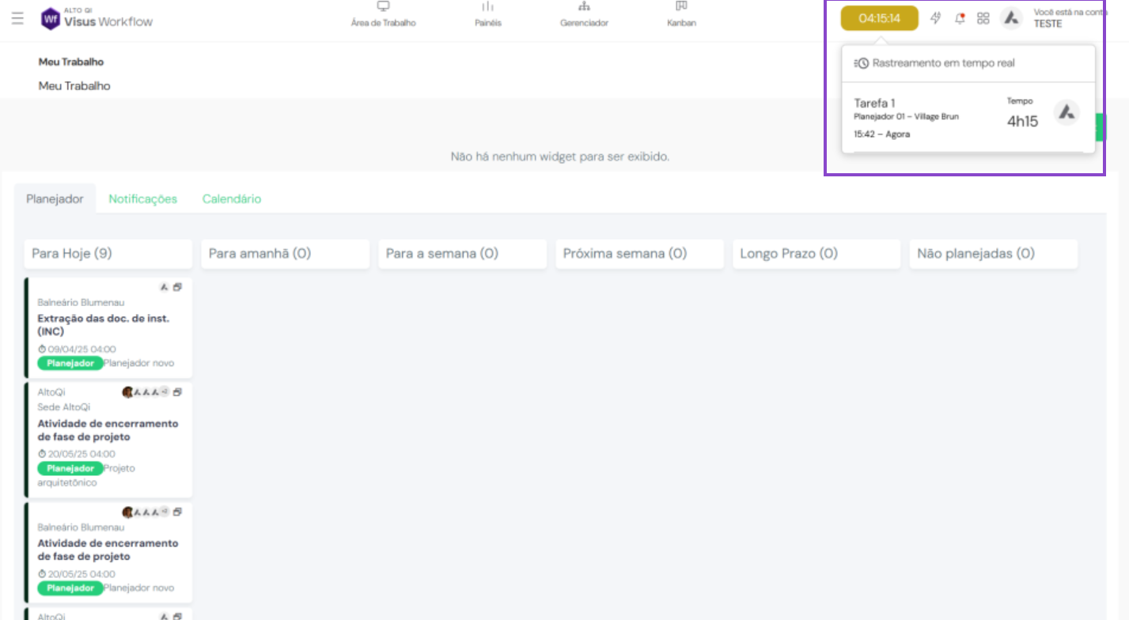Click the window icon on Extração card

click(x=178, y=287)
